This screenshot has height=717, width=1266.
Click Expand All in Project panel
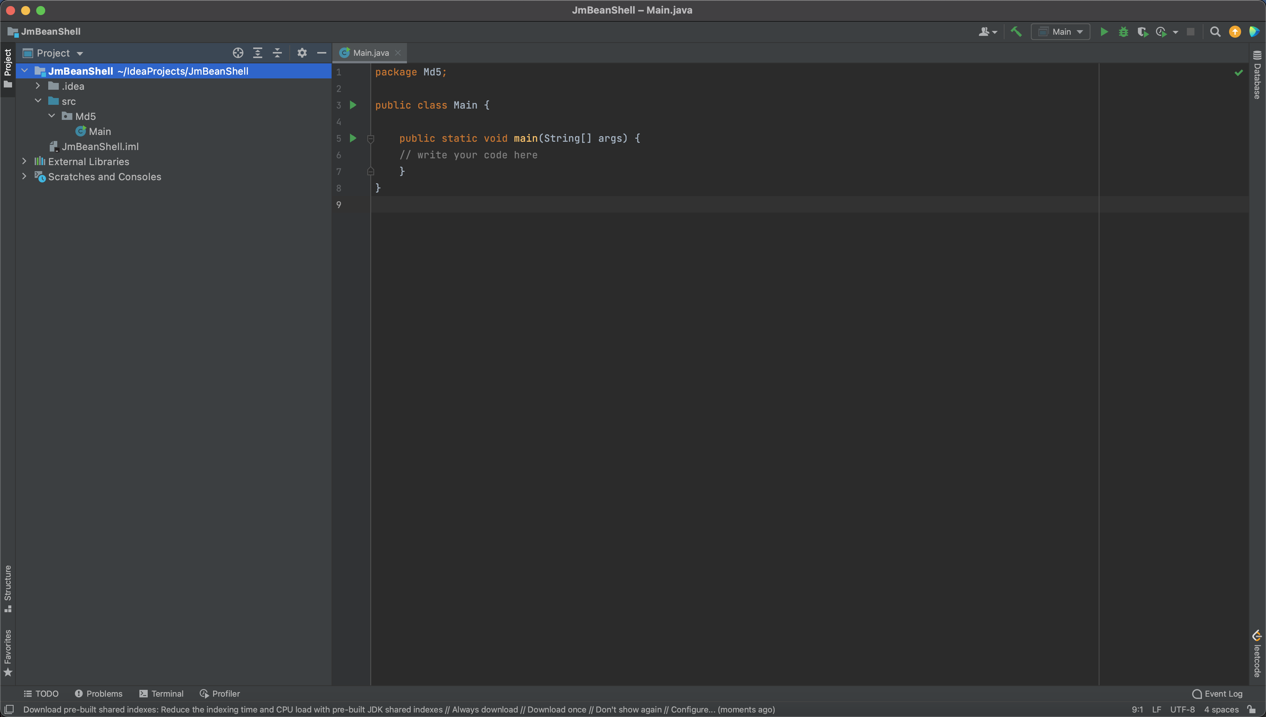point(257,53)
